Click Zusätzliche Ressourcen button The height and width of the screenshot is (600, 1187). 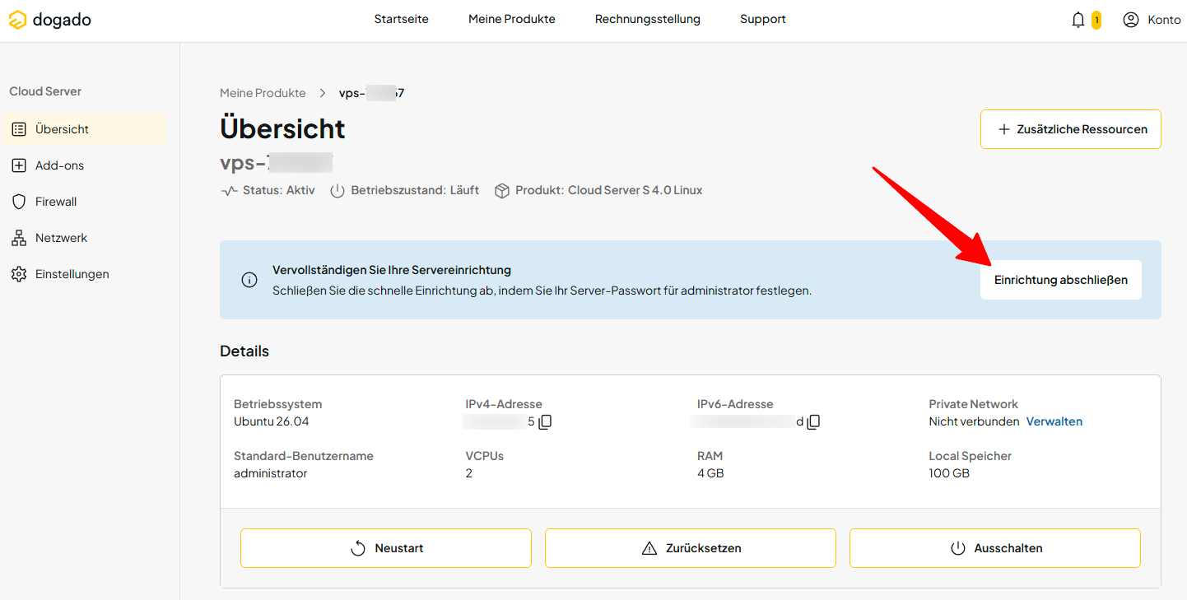click(1071, 129)
